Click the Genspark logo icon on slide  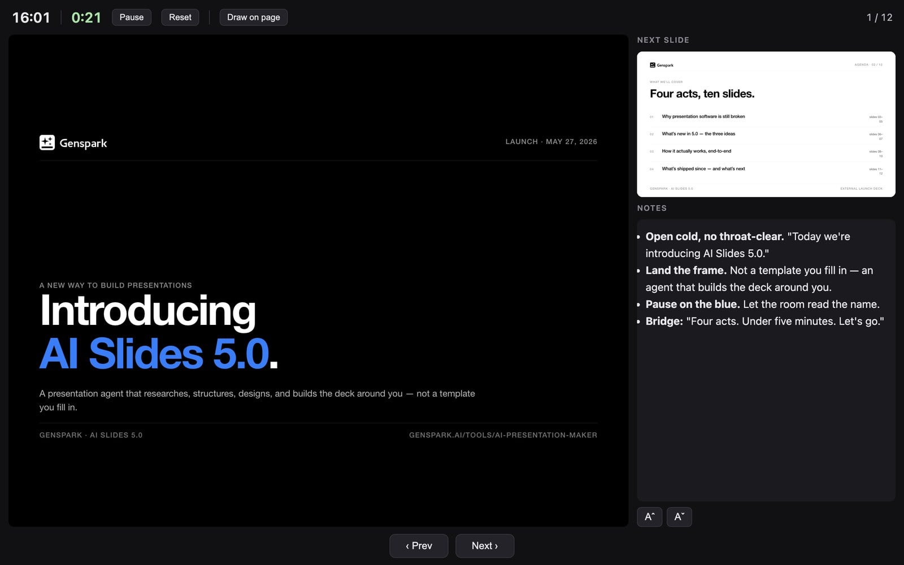click(x=47, y=142)
